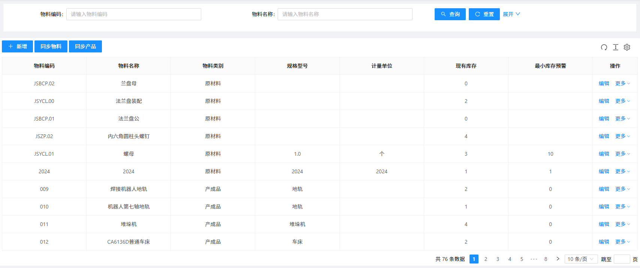Viewport: 640px width, 268px height.
Task: Go to page 2
Action: click(486, 259)
